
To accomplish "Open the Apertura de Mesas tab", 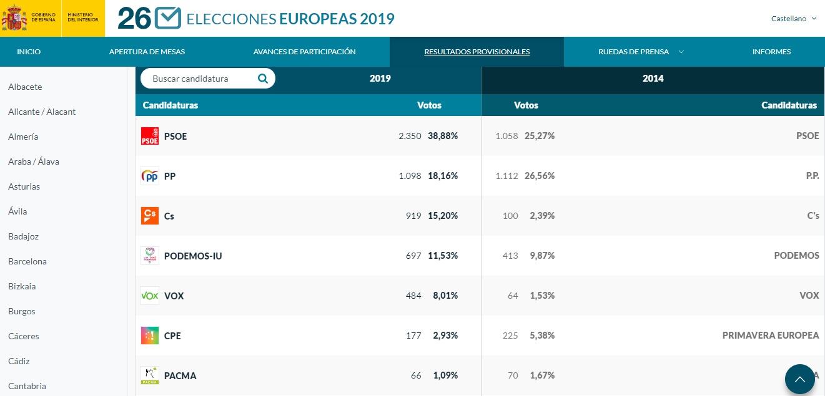I will (x=147, y=52).
